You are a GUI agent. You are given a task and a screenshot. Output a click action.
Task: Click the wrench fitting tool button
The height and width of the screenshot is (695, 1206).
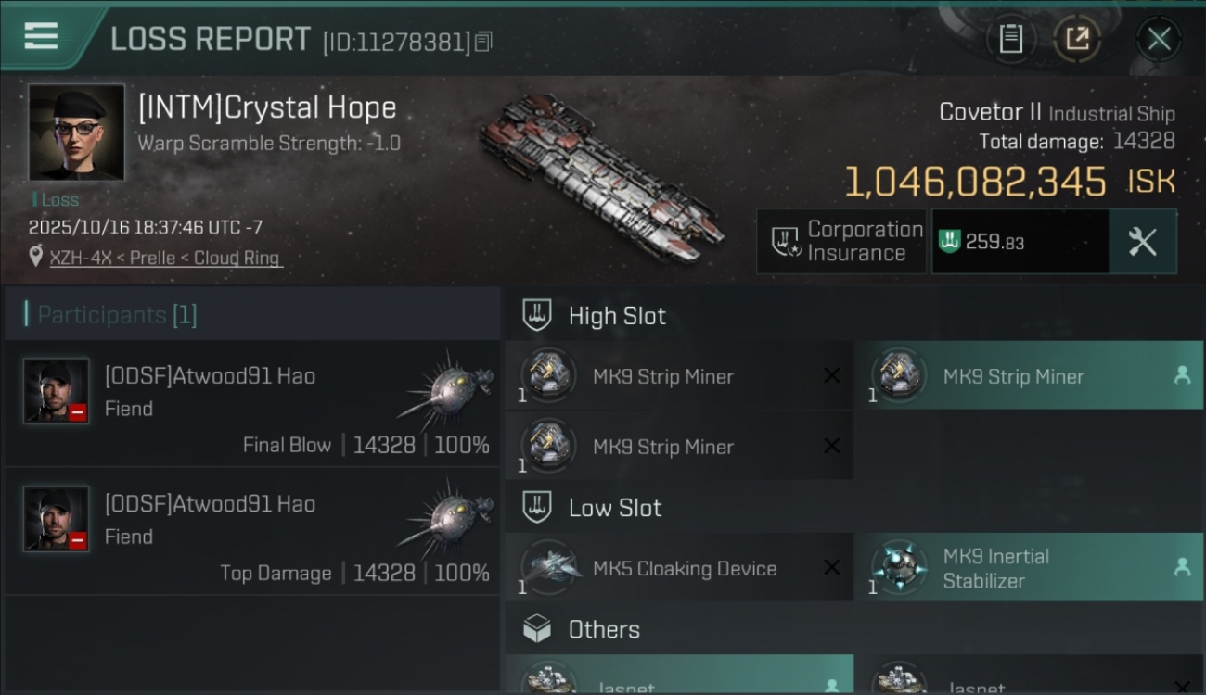(x=1142, y=242)
